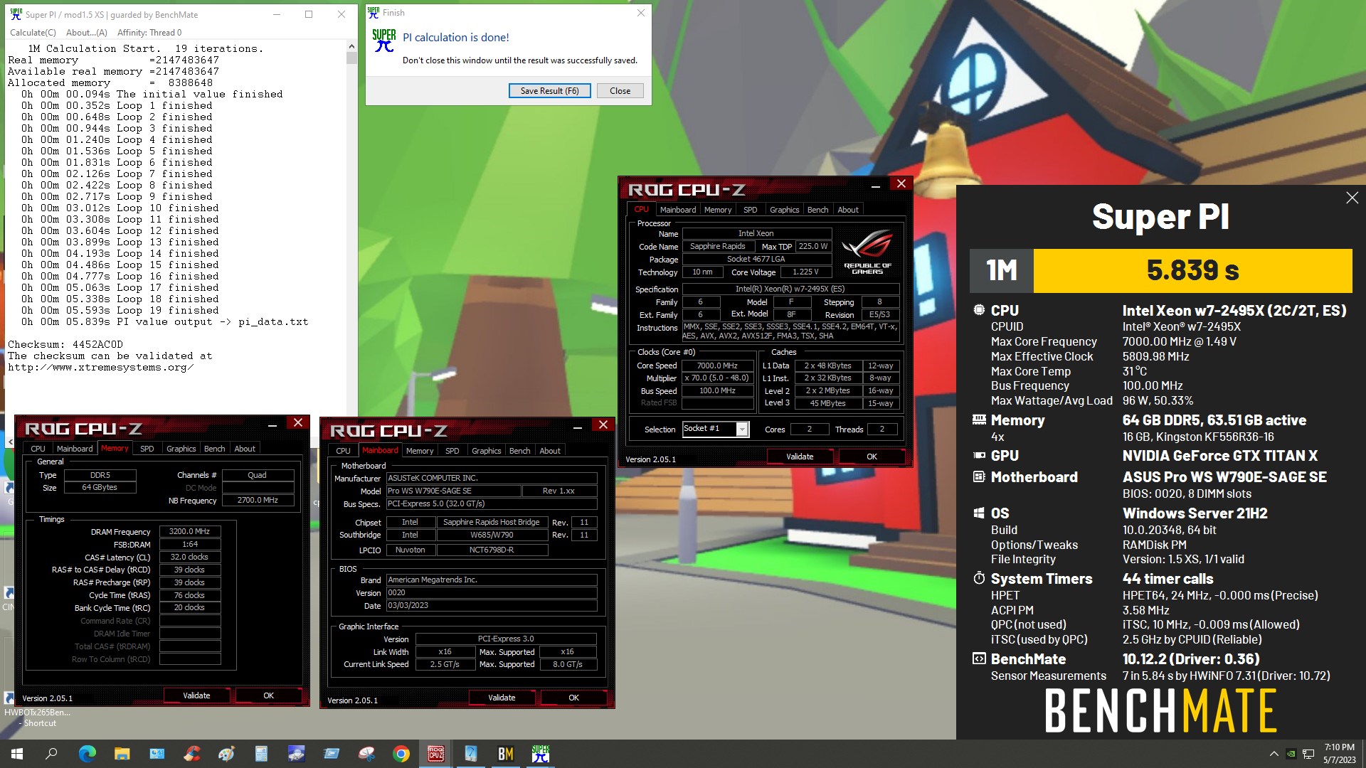This screenshot has width=1366, height=768.
Task: Open Snipping Tool icon on the taskbar
Action: (x=366, y=754)
